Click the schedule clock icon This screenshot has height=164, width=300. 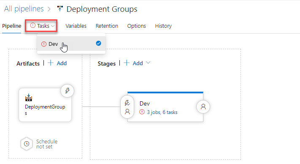click(x=27, y=144)
